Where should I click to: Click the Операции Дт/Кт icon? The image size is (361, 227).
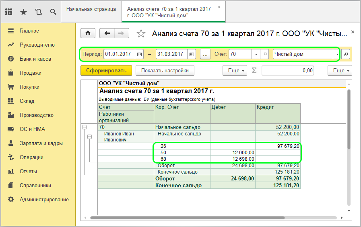coord(11,157)
